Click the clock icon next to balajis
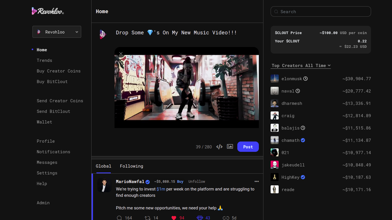Screen dimensions: 392x220 [303, 128]
